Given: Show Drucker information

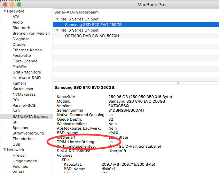Looking at the screenshot, I should [x=19, y=44].
